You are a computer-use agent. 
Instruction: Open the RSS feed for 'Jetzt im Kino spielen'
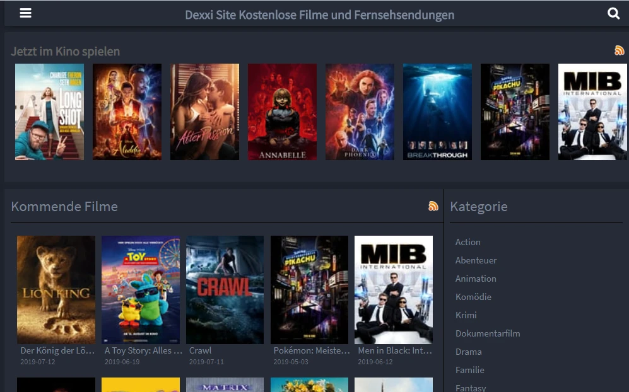[619, 50]
